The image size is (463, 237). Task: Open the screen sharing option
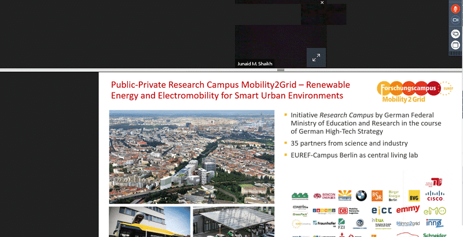point(455,34)
